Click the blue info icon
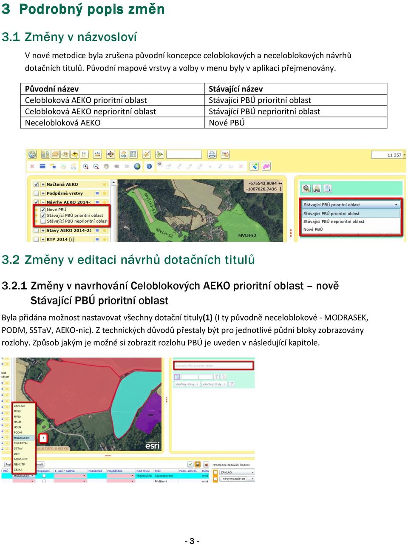This screenshot has height=545, width=408. tap(149, 166)
